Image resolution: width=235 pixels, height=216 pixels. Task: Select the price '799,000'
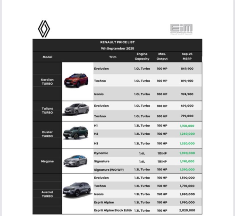point(187,116)
